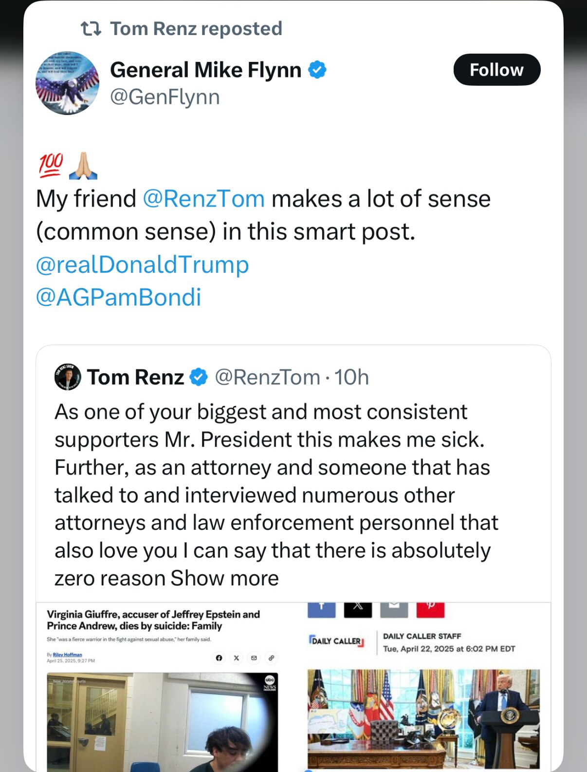Open the @realDonaldTrump mention link

click(x=142, y=265)
